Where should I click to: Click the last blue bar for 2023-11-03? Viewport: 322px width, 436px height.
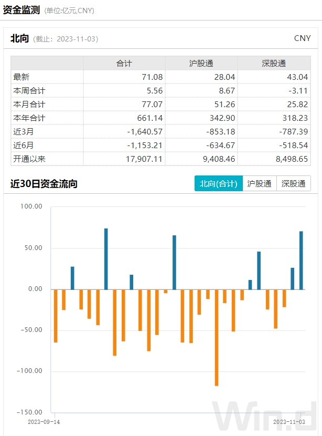tap(301, 261)
